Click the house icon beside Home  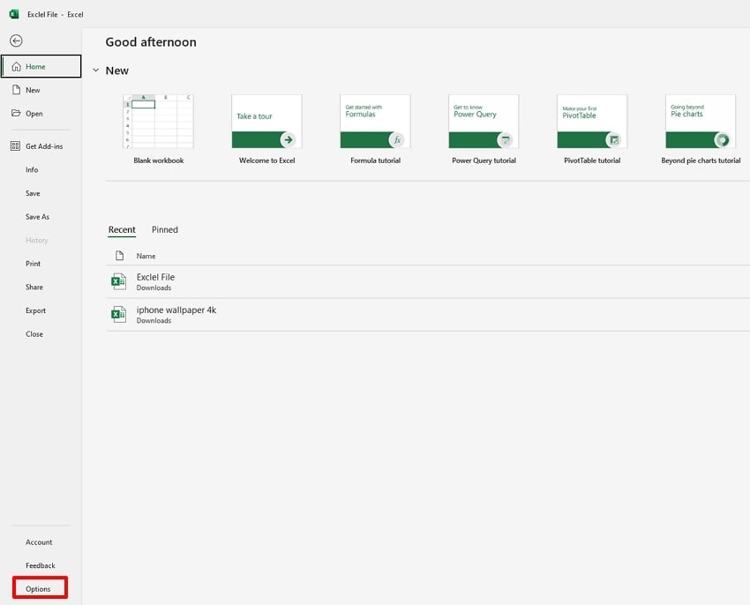click(x=16, y=66)
